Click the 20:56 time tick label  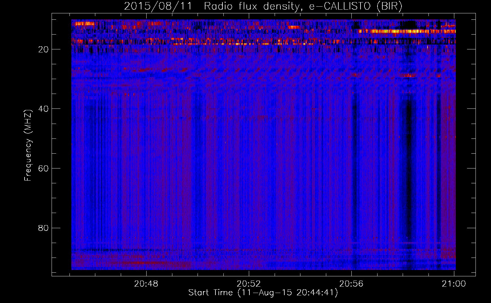point(351,284)
